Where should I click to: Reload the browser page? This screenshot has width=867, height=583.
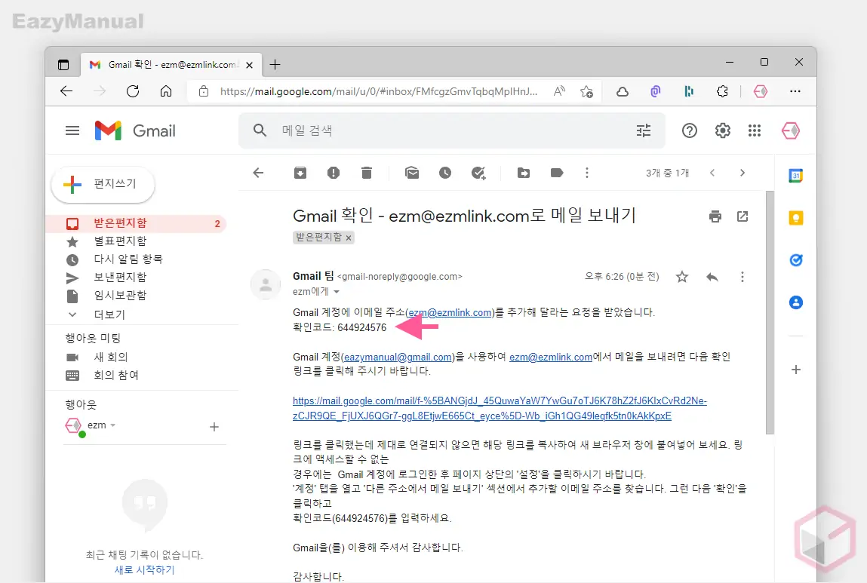coord(133,91)
